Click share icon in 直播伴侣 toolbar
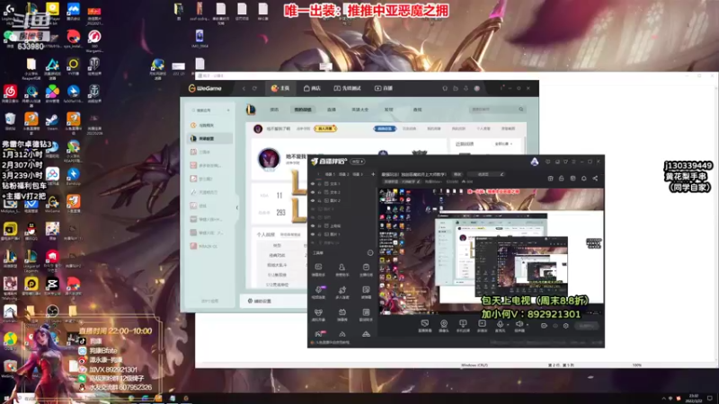The width and height of the screenshot is (719, 404). click(x=595, y=178)
